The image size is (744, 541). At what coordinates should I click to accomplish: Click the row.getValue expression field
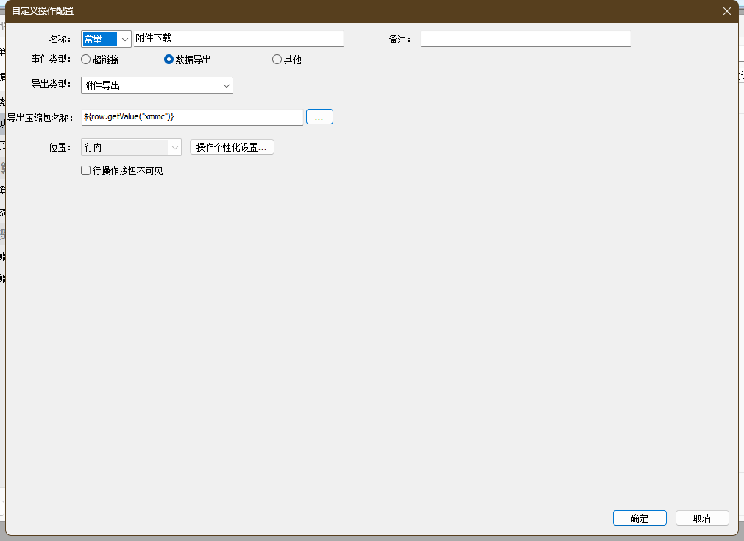point(191,116)
